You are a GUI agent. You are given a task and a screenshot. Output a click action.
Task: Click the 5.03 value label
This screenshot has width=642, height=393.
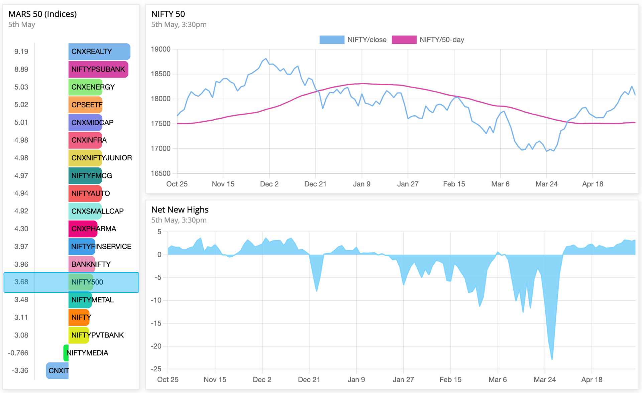pyautogui.click(x=21, y=87)
